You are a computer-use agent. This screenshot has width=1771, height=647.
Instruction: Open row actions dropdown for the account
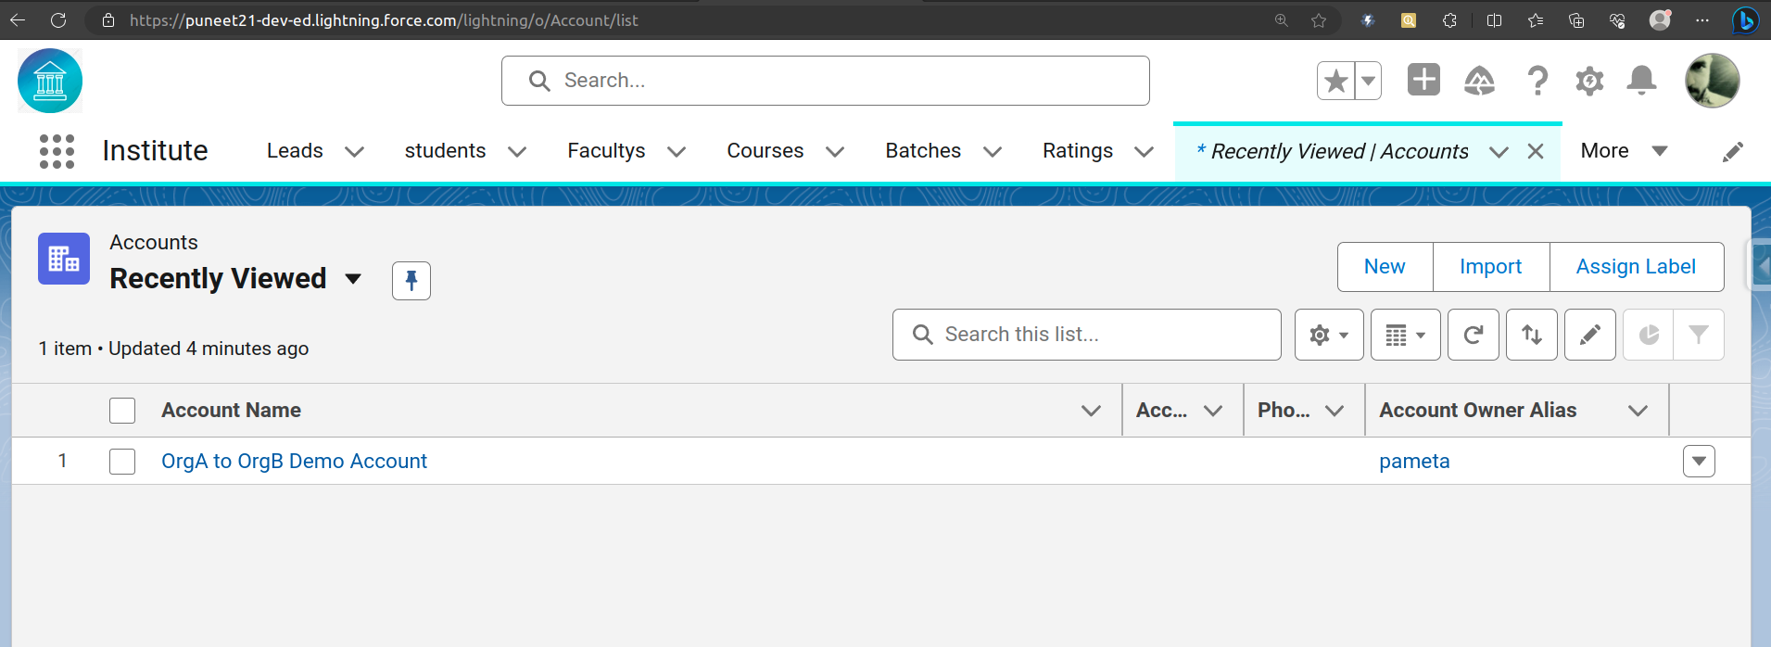click(x=1698, y=462)
